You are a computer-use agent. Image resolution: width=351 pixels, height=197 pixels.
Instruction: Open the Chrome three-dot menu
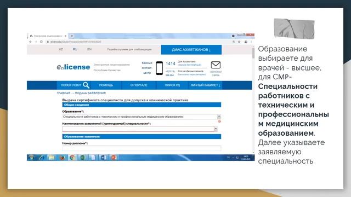click(251, 42)
